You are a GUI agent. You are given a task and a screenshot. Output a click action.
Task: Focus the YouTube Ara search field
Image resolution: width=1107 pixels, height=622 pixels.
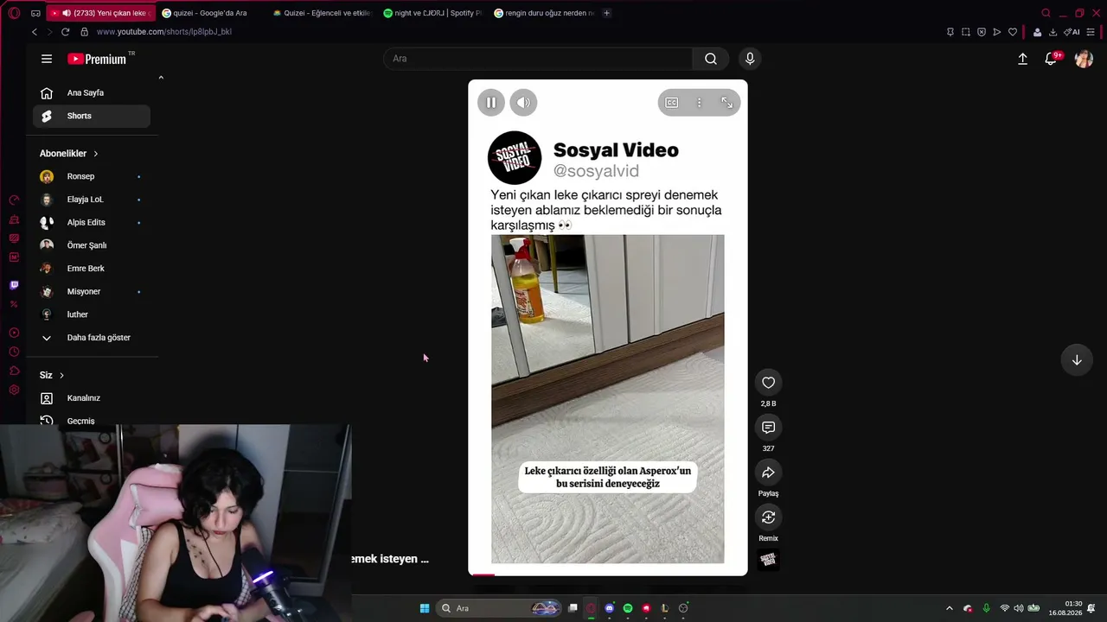(538, 59)
